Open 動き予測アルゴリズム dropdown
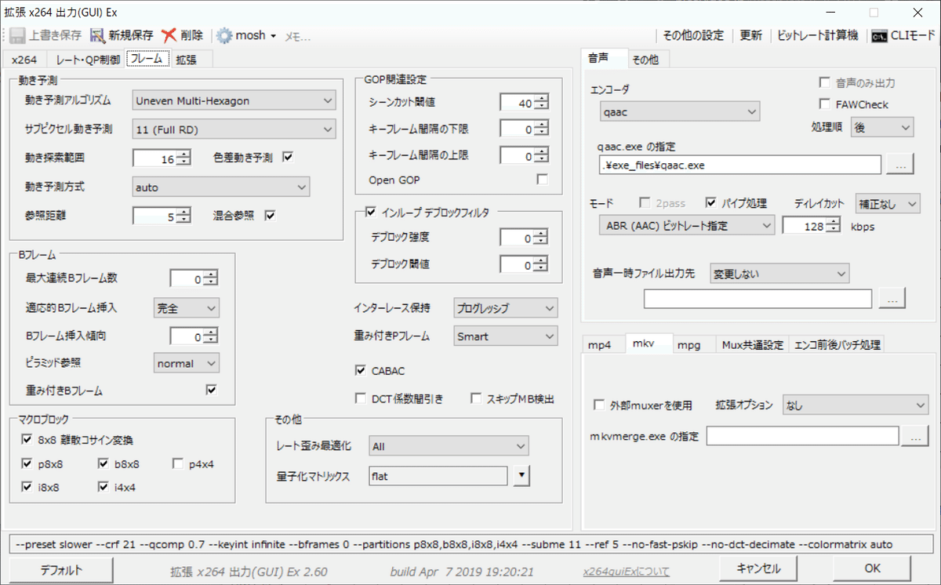The width and height of the screenshot is (941, 585). (234, 100)
